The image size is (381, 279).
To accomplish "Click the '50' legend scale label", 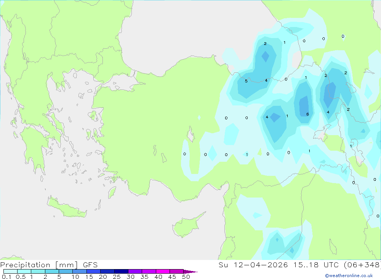I will (x=186, y=277).
